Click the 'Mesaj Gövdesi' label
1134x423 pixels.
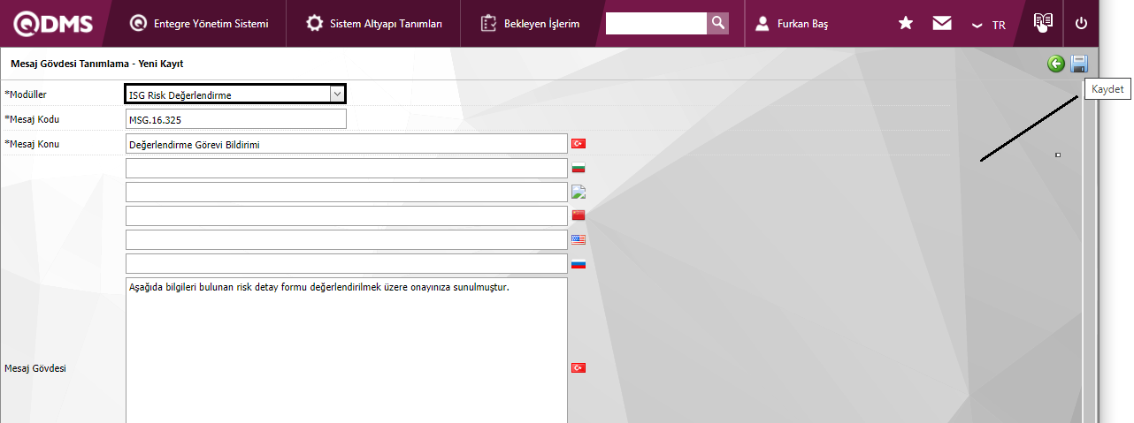point(35,368)
